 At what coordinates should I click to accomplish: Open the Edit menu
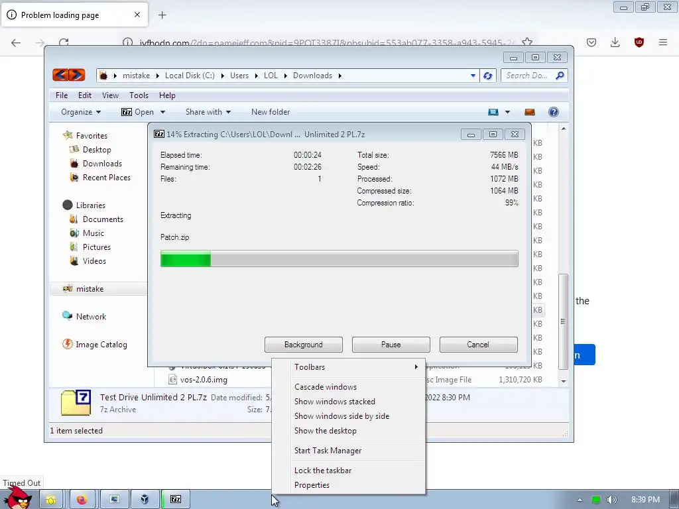pyautogui.click(x=84, y=95)
